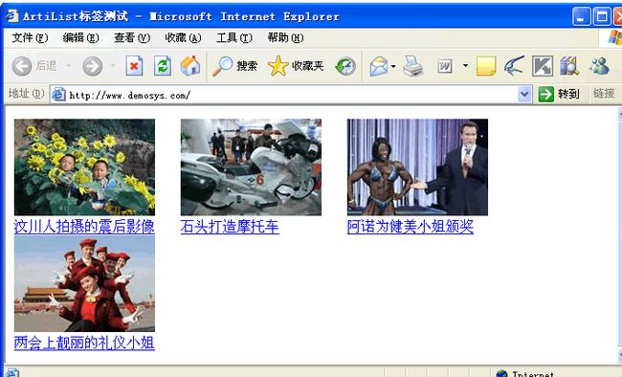Screen dimensions: 622x377
Task: Click the red-uniform hostesses thumbnail
Action: 84,283
